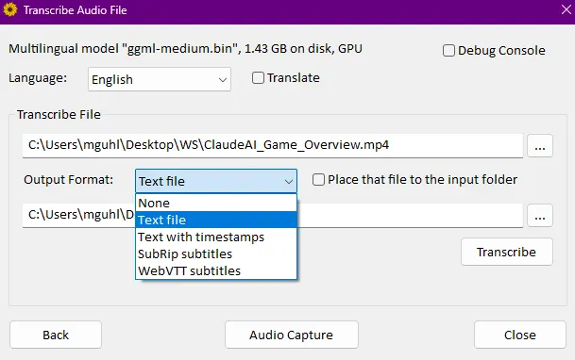The image size is (575, 360).
Task: Select SubRip subtitles format
Action: coord(216,254)
